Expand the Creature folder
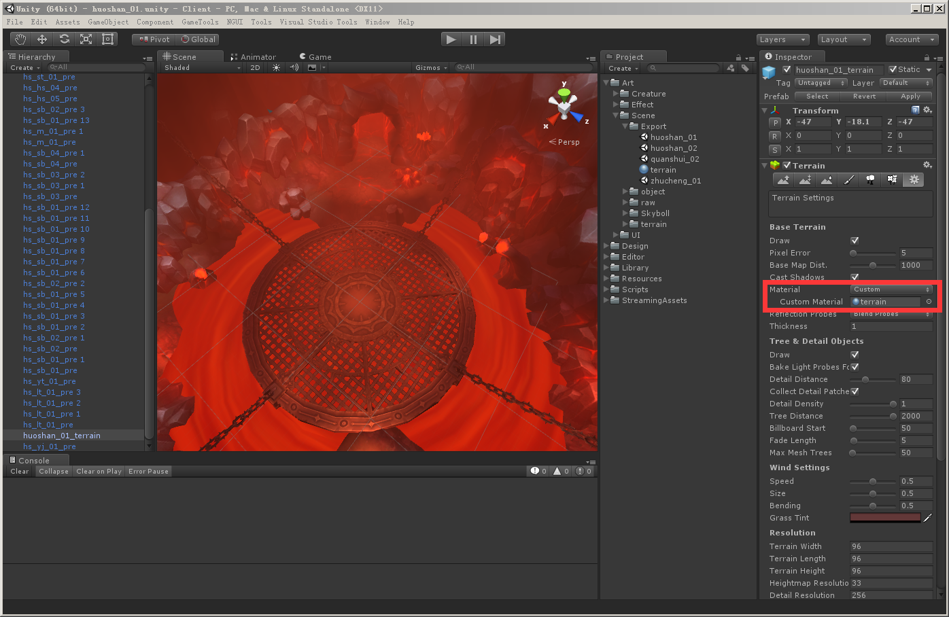949x617 pixels. [616, 94]
